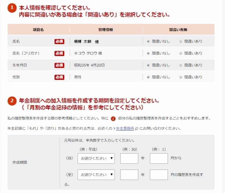
Task: Click the external link icon after 年金事務所
Action: (x=136, y=128)
